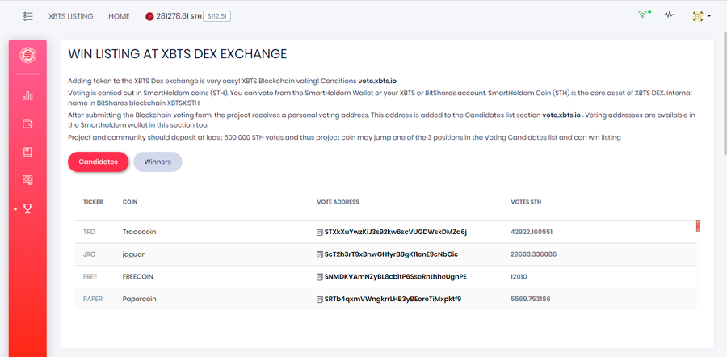Click the page vertical scrollbar thumb
This screenshot has height=357, width=727.
point(725,93)
